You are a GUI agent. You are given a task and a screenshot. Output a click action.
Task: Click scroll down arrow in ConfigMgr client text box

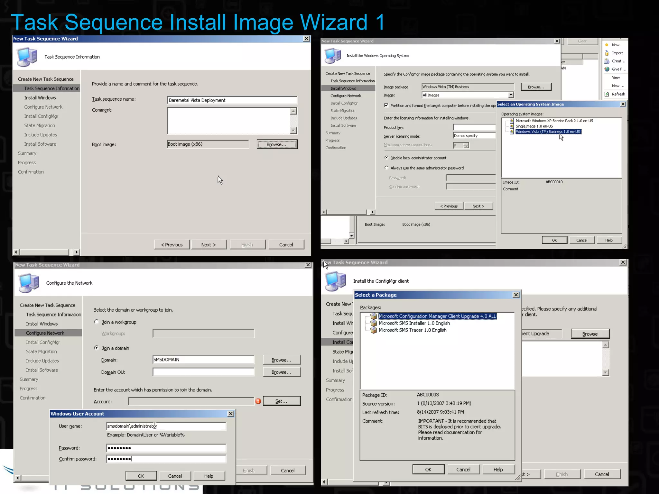coord(606,372)
